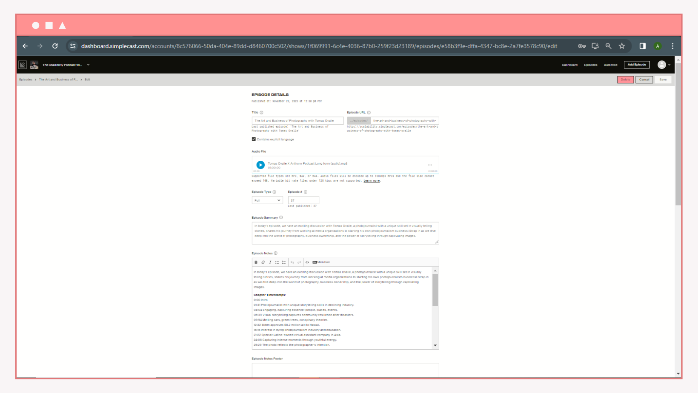Reload the current page

click(55, 46)
